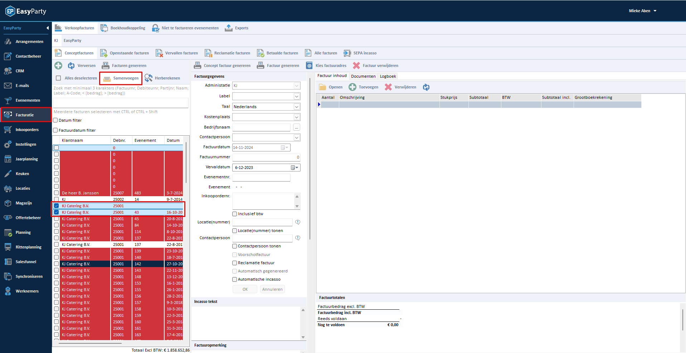Image resolution: width=686 pixels, height=353 pixels.
Task: Open Synchroniseren module
Action: pos(23,276)
